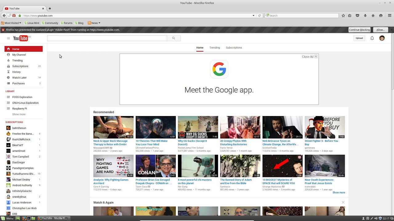Dismiss the Flash plugin notification bar

coord(392,30)
